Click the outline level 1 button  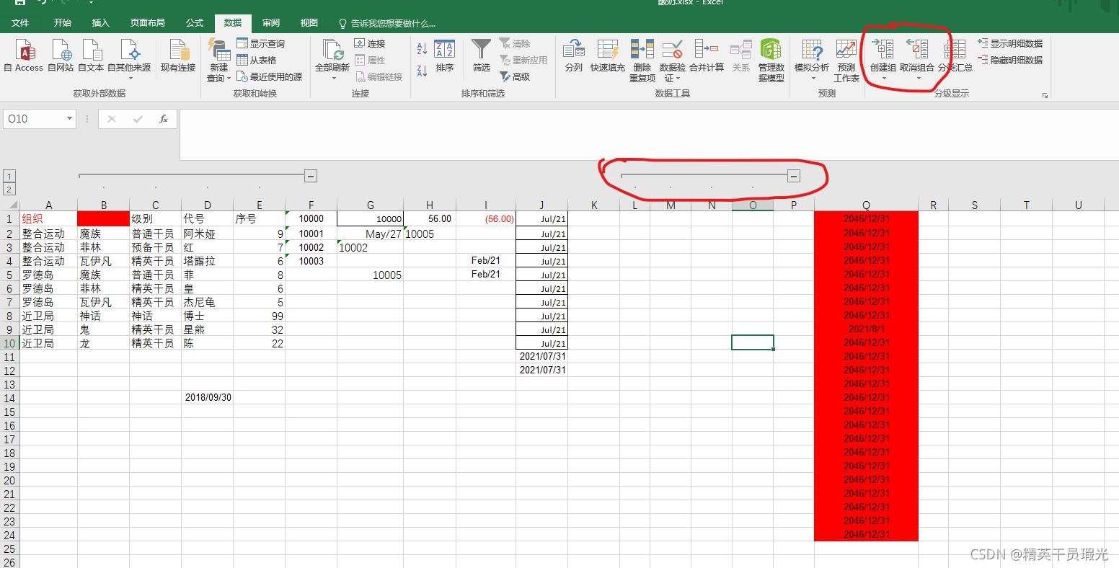9,175
